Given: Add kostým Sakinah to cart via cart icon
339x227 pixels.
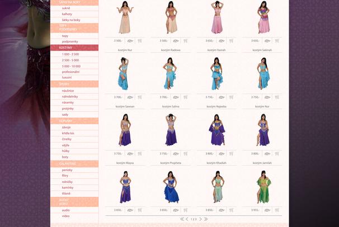Looking at the screenshot, I should (277, 41).
